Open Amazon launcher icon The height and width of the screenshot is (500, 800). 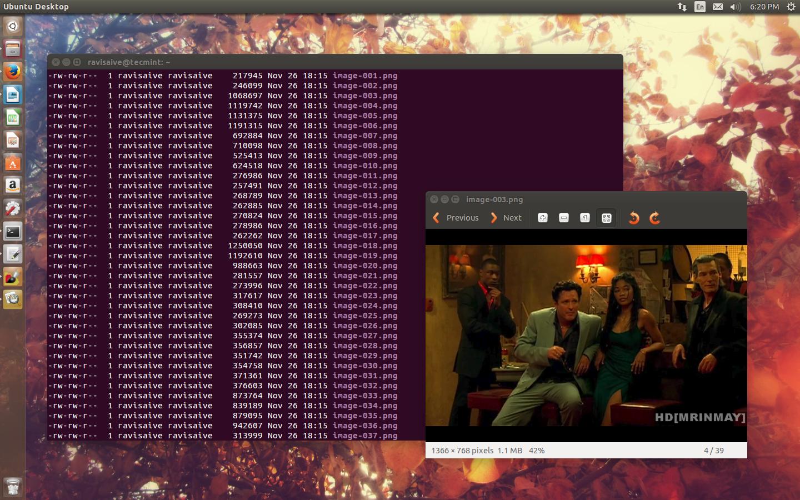click(x=13, y=186)
